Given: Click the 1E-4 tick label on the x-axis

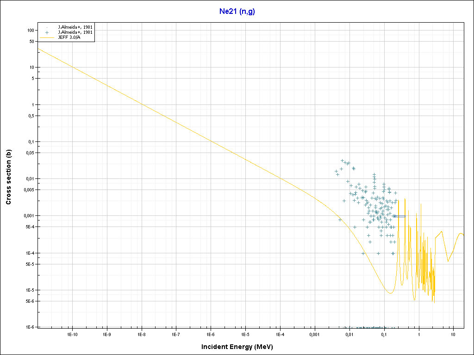Looking at the screenshot, I should coord(280,334).
